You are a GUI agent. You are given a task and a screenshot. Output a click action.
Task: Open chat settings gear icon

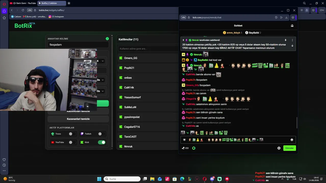(x=279, y=148)
